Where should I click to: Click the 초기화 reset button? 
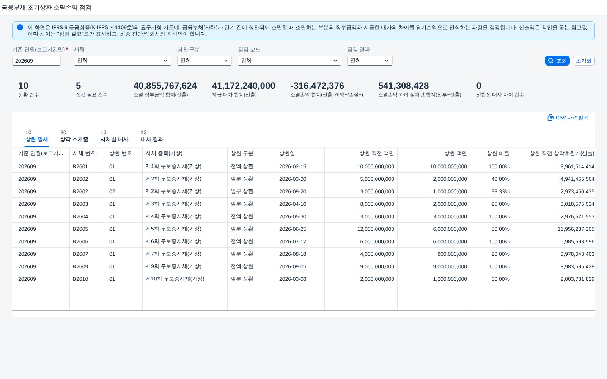tap(583, 61)
